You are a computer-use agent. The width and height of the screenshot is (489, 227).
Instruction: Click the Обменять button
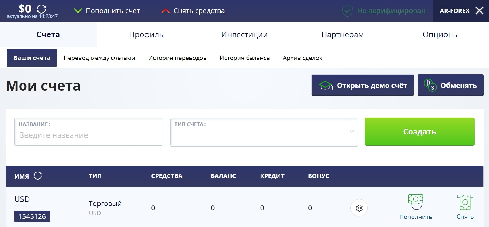pos(450,85)
